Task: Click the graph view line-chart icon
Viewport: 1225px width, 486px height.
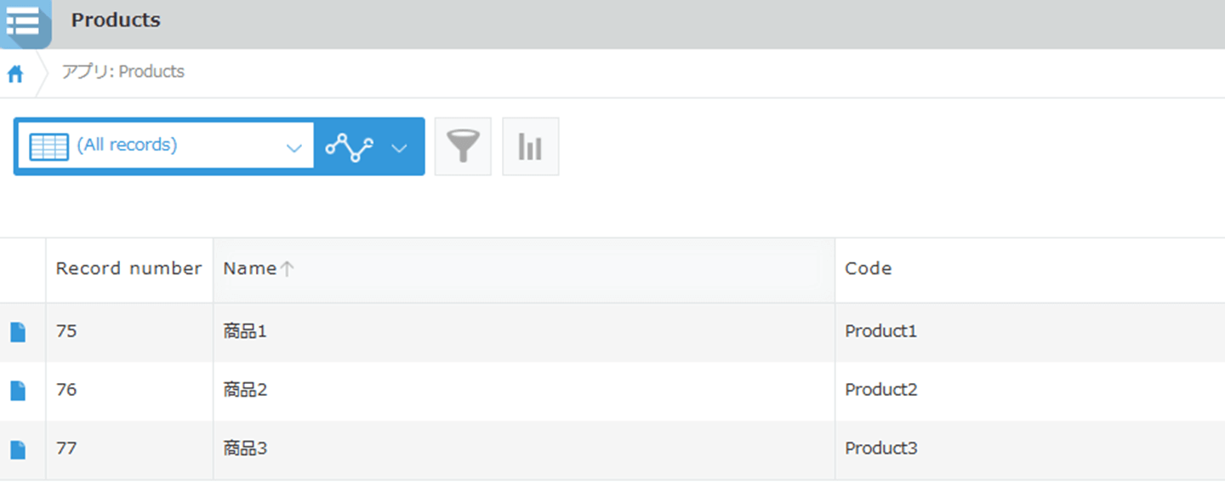Action: (x=350, y=147)
